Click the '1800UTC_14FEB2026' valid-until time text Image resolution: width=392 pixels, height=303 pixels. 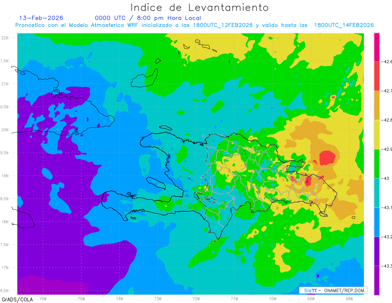pyautogui.click(x=344, y=25)
